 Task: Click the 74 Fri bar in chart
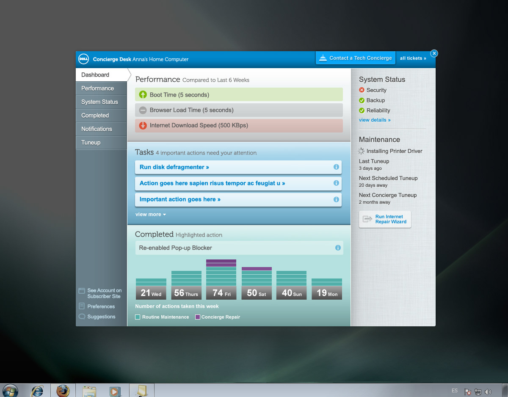pyautogui.click(x=221, y=279)
